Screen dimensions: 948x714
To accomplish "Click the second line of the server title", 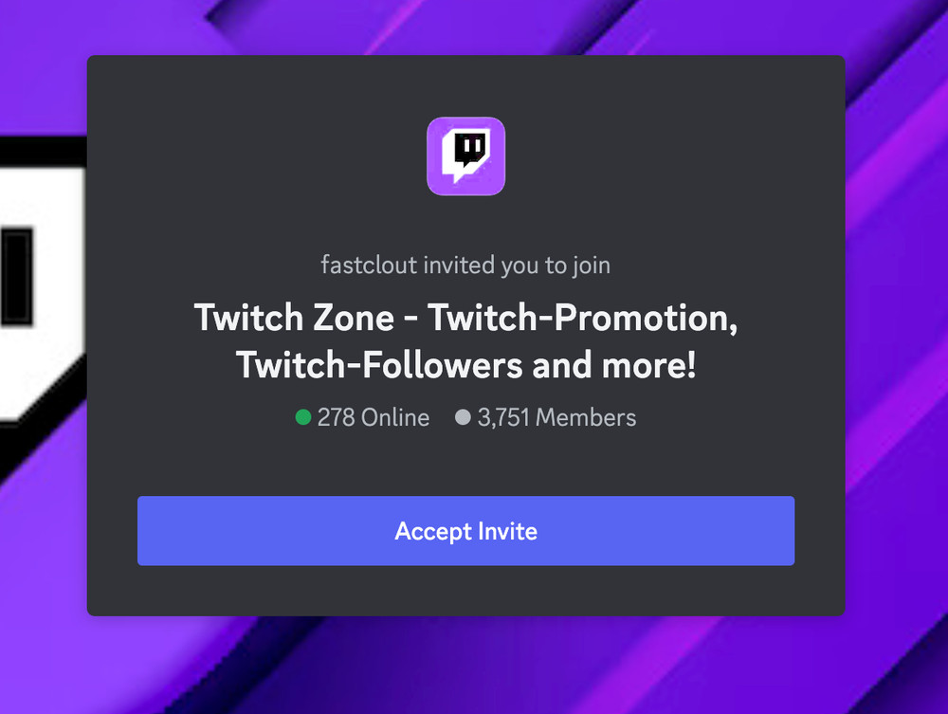I will [x=465, y=365].
